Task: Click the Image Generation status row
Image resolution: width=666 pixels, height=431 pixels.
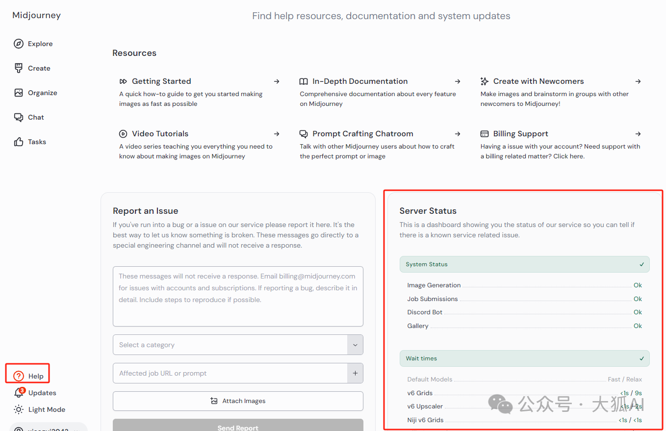Action: pyautogui.click(x=524, y=285)
